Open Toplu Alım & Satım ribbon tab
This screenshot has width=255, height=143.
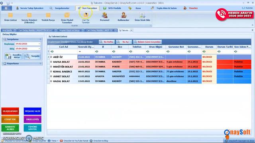[164, 8]
